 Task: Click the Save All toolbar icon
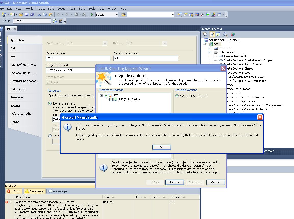click(x=32, y=15)
